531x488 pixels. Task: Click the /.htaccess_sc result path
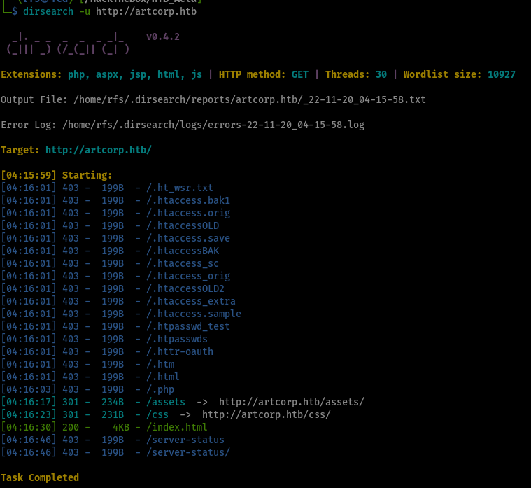point(183,263)
